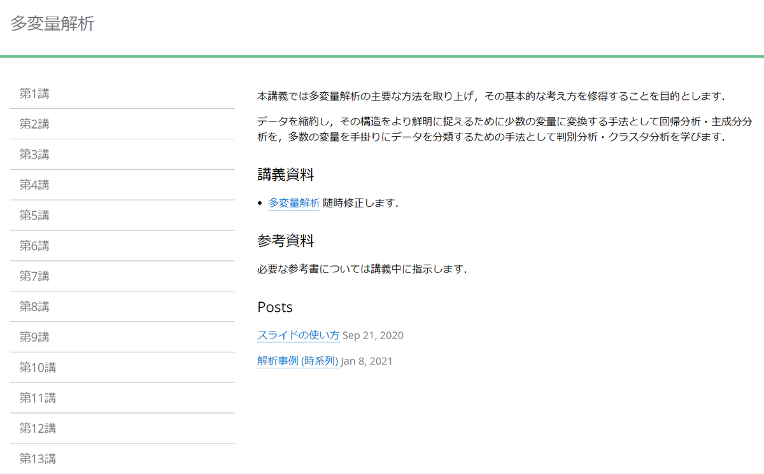The height and width of the screenshot is (474, 764).
Task: Open 第2講 in the sidebar
Action: tap(122, 124)
